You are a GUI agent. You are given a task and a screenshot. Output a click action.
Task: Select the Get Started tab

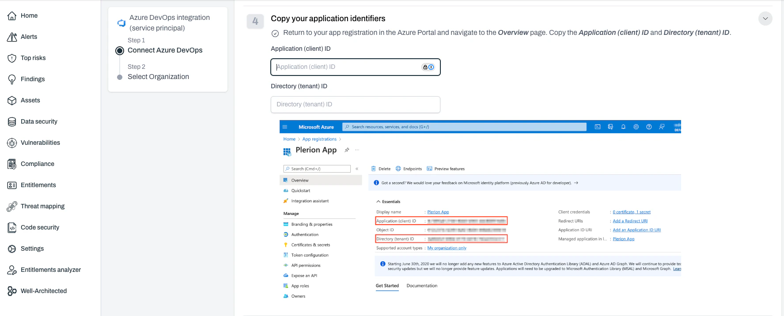tap(387, 286)
